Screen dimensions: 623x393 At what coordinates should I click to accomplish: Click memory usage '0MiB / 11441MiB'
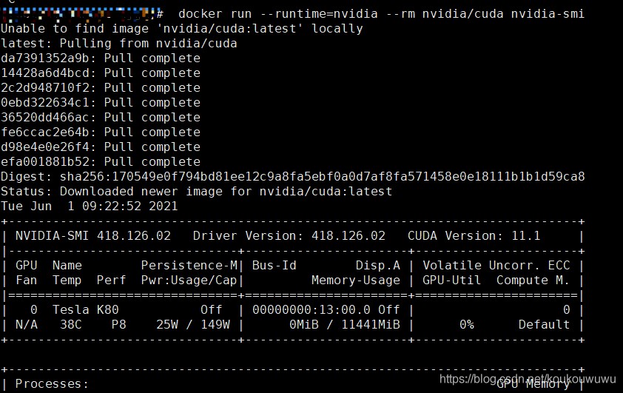tap(345, 325)
